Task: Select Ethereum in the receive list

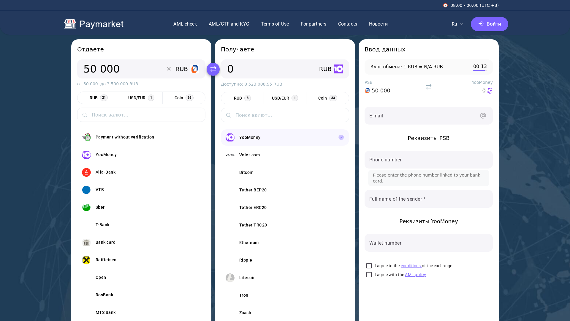Action: [x=285, y=243]
